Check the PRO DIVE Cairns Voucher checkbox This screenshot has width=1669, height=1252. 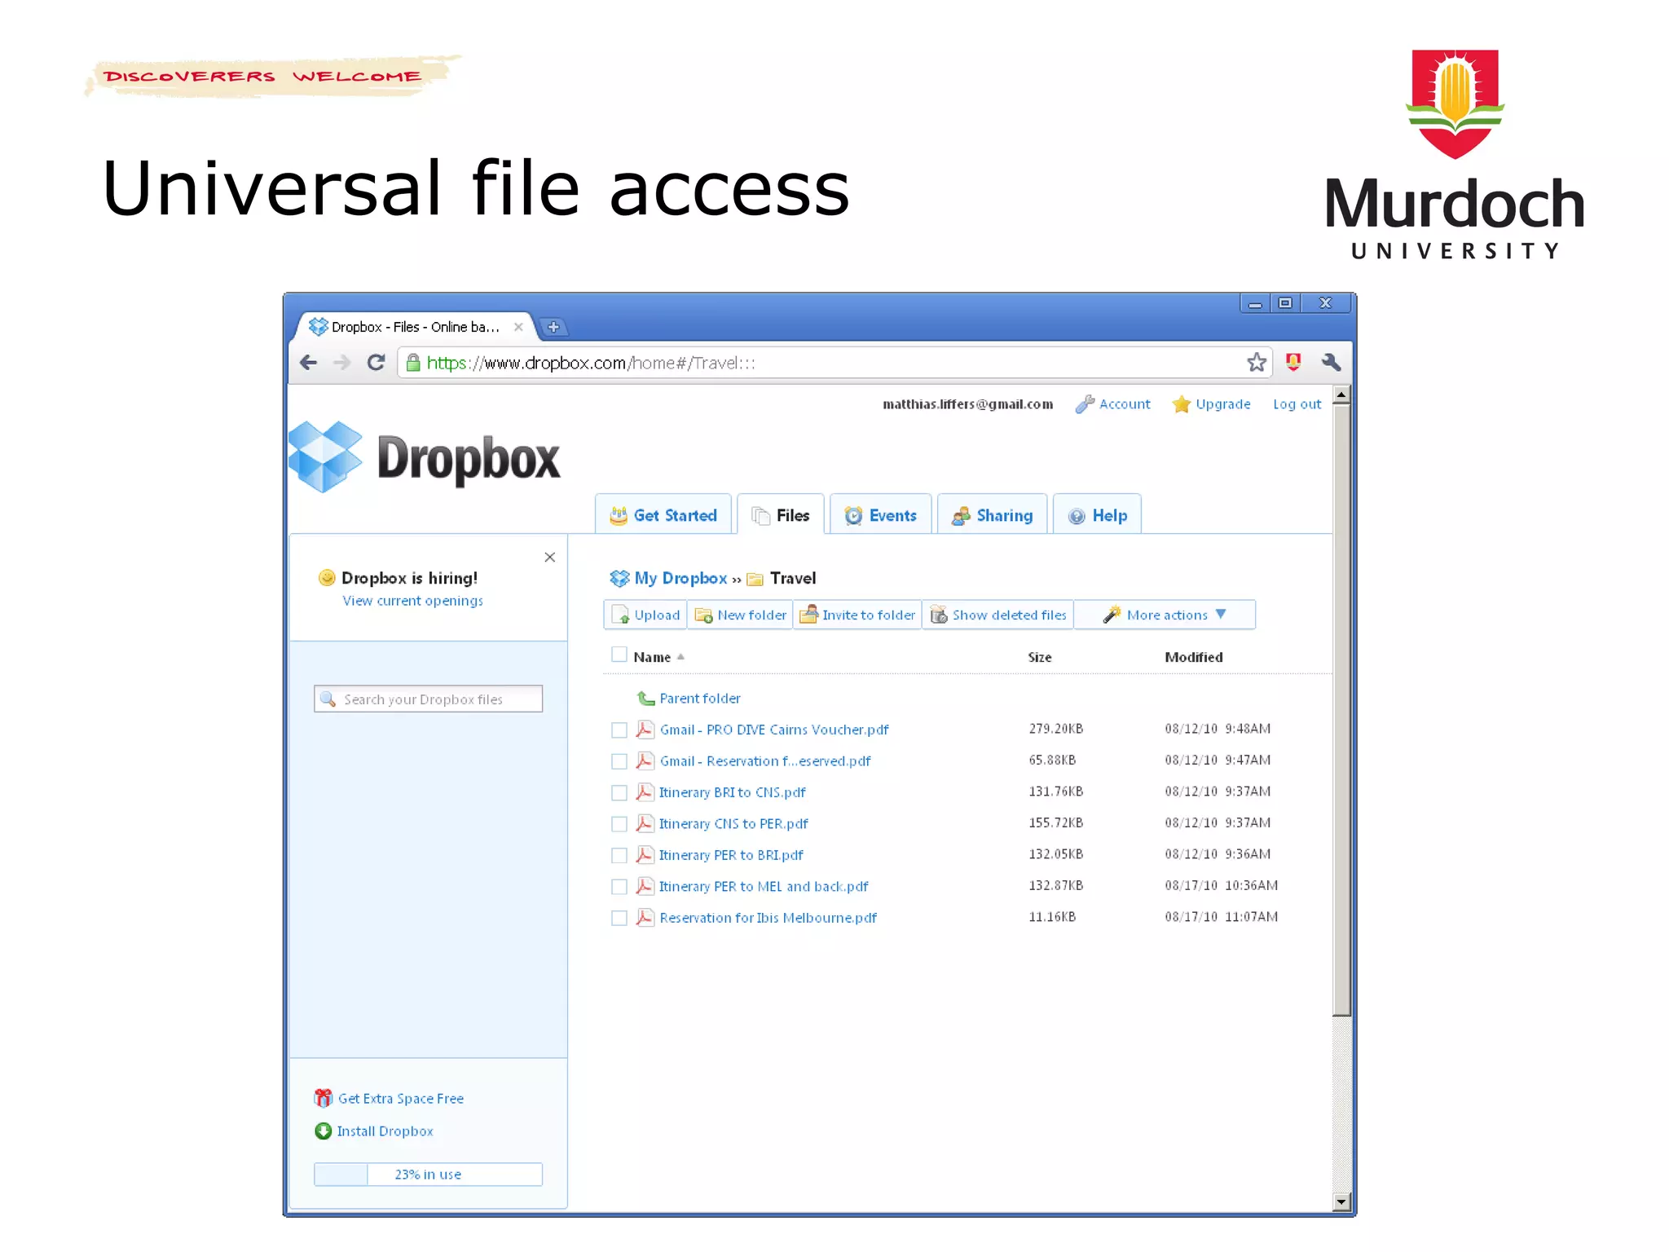pos(619,730)
